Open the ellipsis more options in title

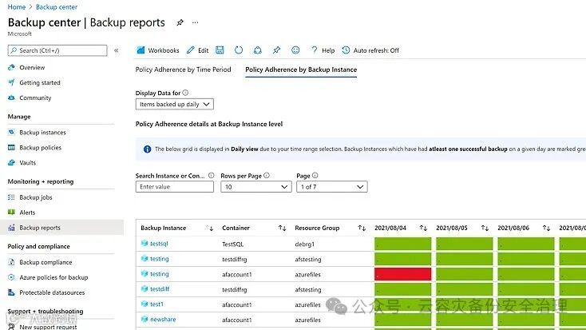(195, 22)
